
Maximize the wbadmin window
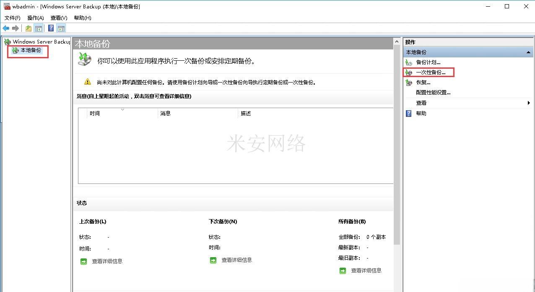(507, 6)
